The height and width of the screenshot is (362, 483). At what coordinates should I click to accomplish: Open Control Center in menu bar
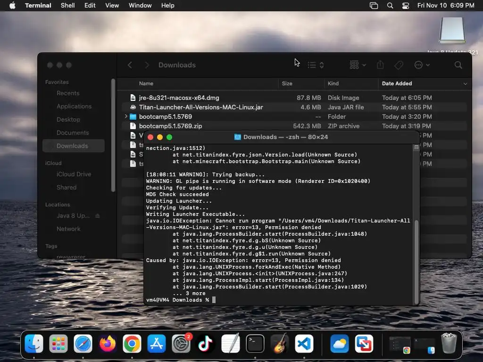click(x=406, y=5)
